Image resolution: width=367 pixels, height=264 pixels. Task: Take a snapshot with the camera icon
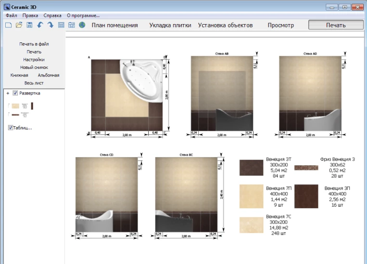coord(71,25)
